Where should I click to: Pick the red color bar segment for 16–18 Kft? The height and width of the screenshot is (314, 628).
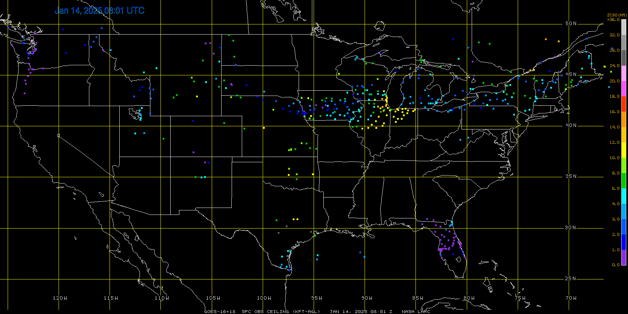pyautogui.click(x=624, y=104)
